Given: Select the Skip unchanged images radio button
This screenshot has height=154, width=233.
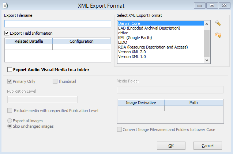Looking at the screenshot, I should tap(10, 126).
